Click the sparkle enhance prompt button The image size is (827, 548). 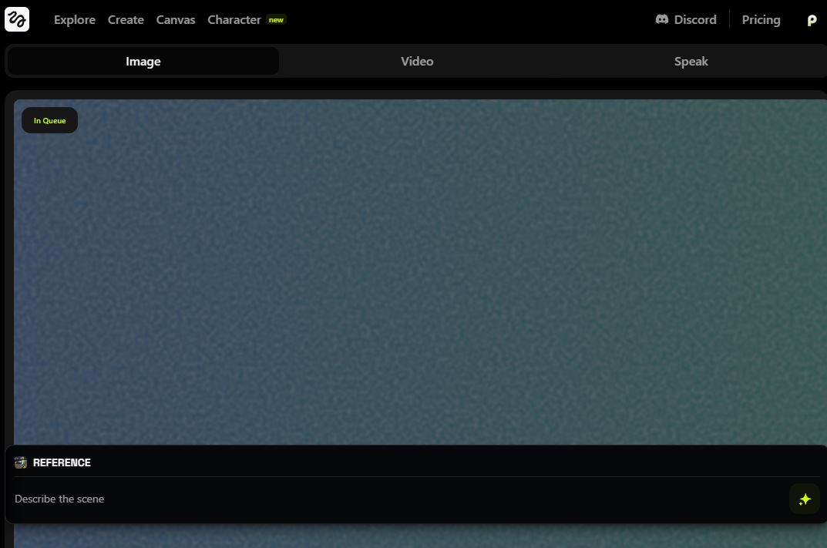[x=804, y=499]
